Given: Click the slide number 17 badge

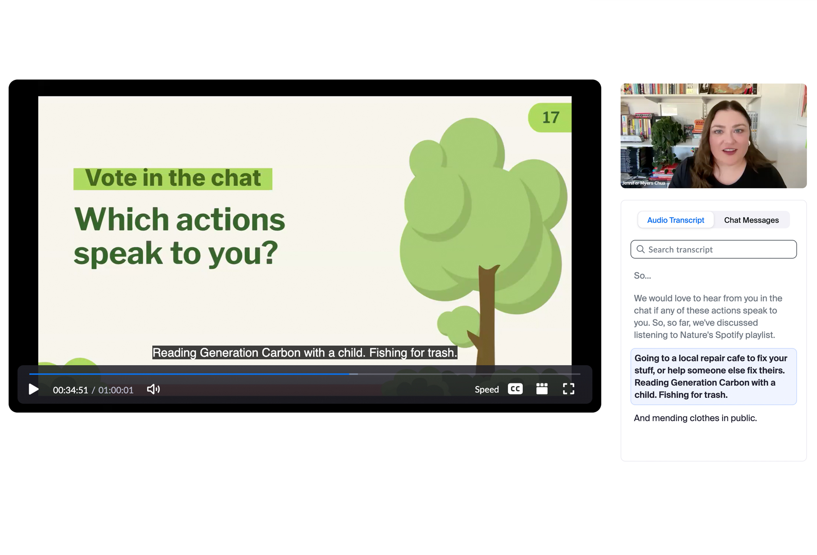Looking at the screenshot, I should pos(550,118).
